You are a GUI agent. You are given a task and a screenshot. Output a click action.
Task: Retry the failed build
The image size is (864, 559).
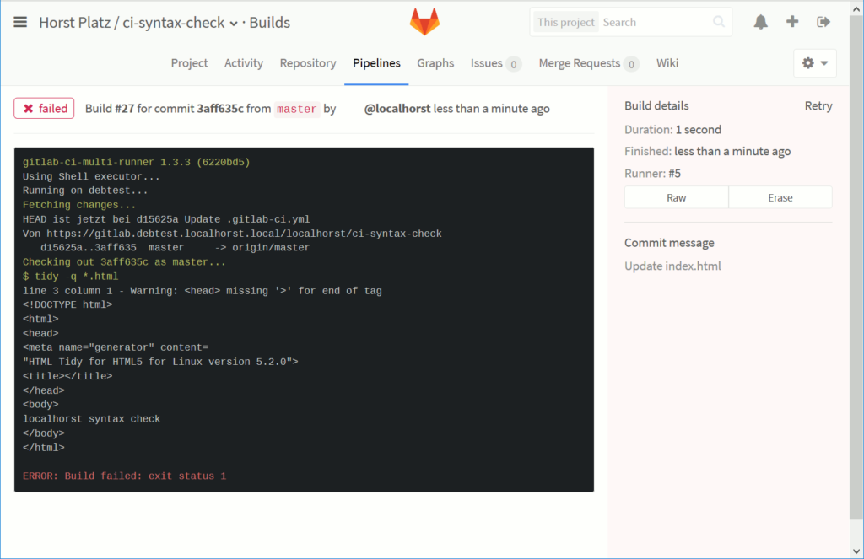tap(818, 106)
